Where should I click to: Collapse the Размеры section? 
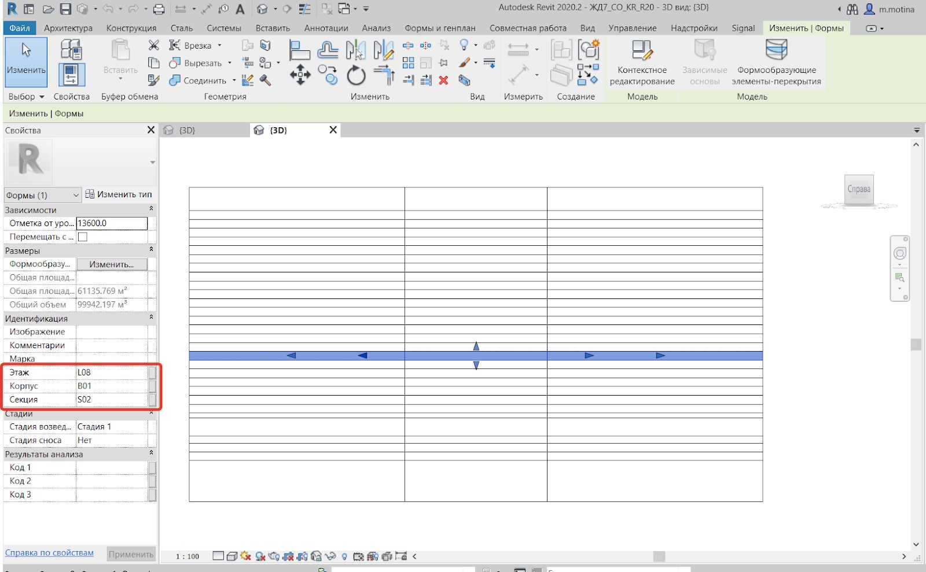152,249
